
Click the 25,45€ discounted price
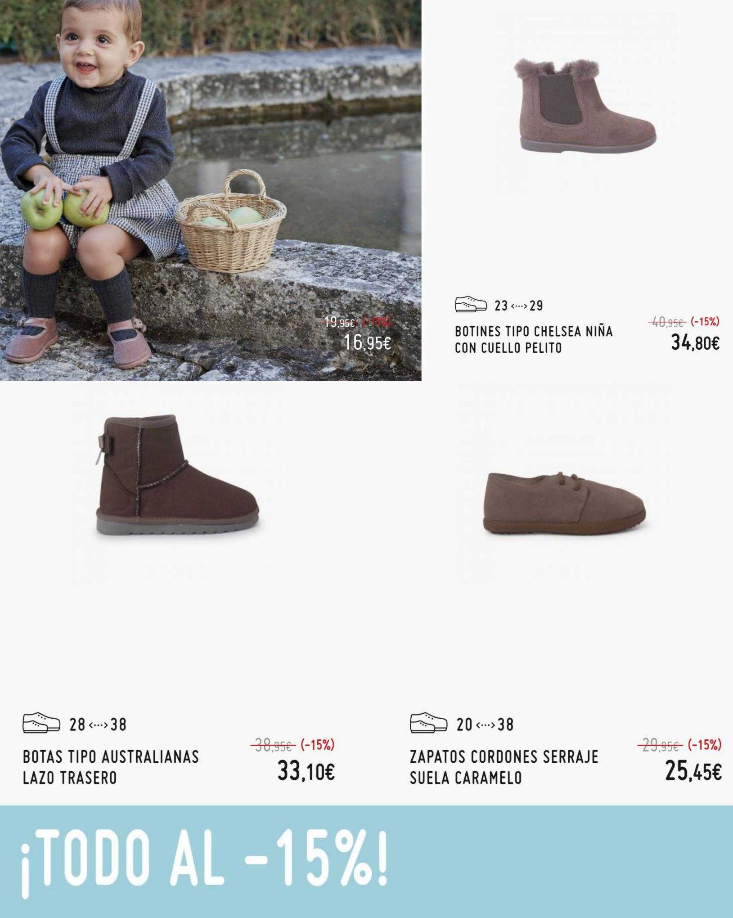693,772
